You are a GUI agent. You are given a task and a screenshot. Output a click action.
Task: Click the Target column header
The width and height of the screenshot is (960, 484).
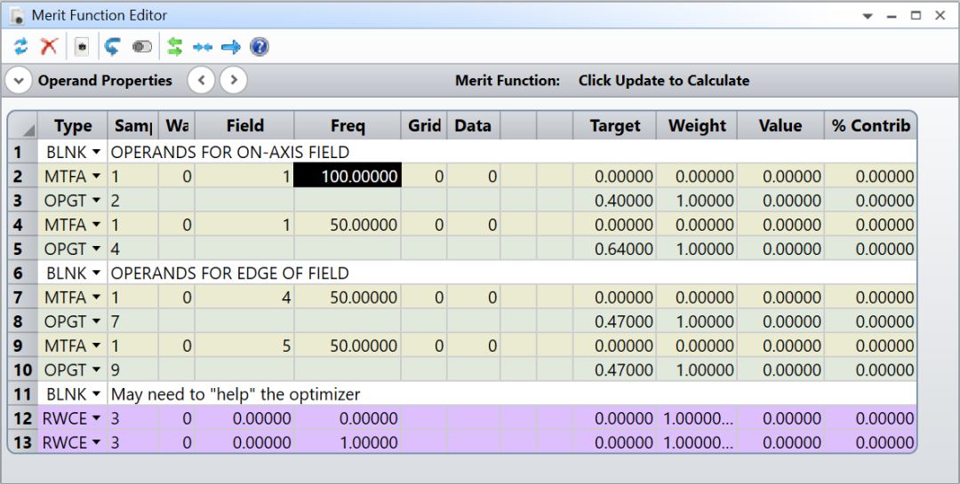[x=614, y=126]
